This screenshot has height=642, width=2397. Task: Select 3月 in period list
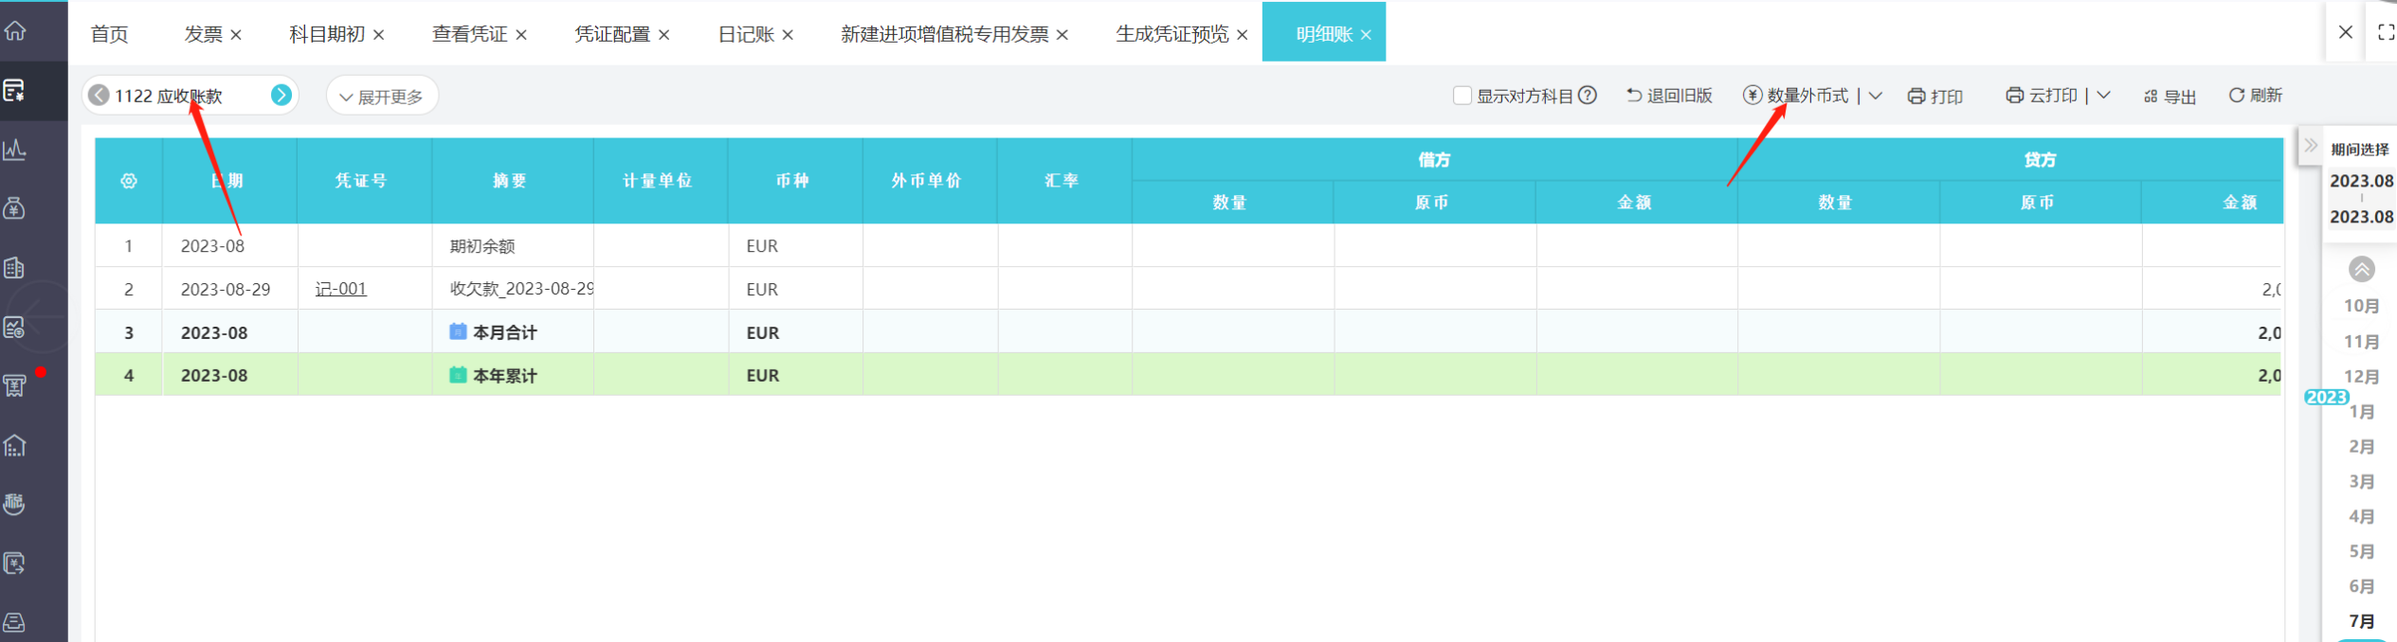2361,482
